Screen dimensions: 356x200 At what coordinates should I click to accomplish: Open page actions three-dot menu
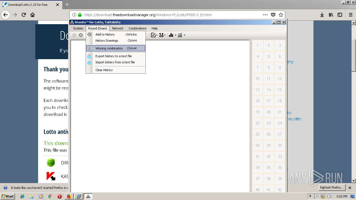265,15
